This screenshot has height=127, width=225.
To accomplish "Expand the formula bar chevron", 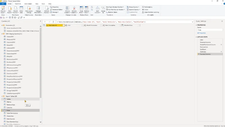I will (x=192, y=22).
